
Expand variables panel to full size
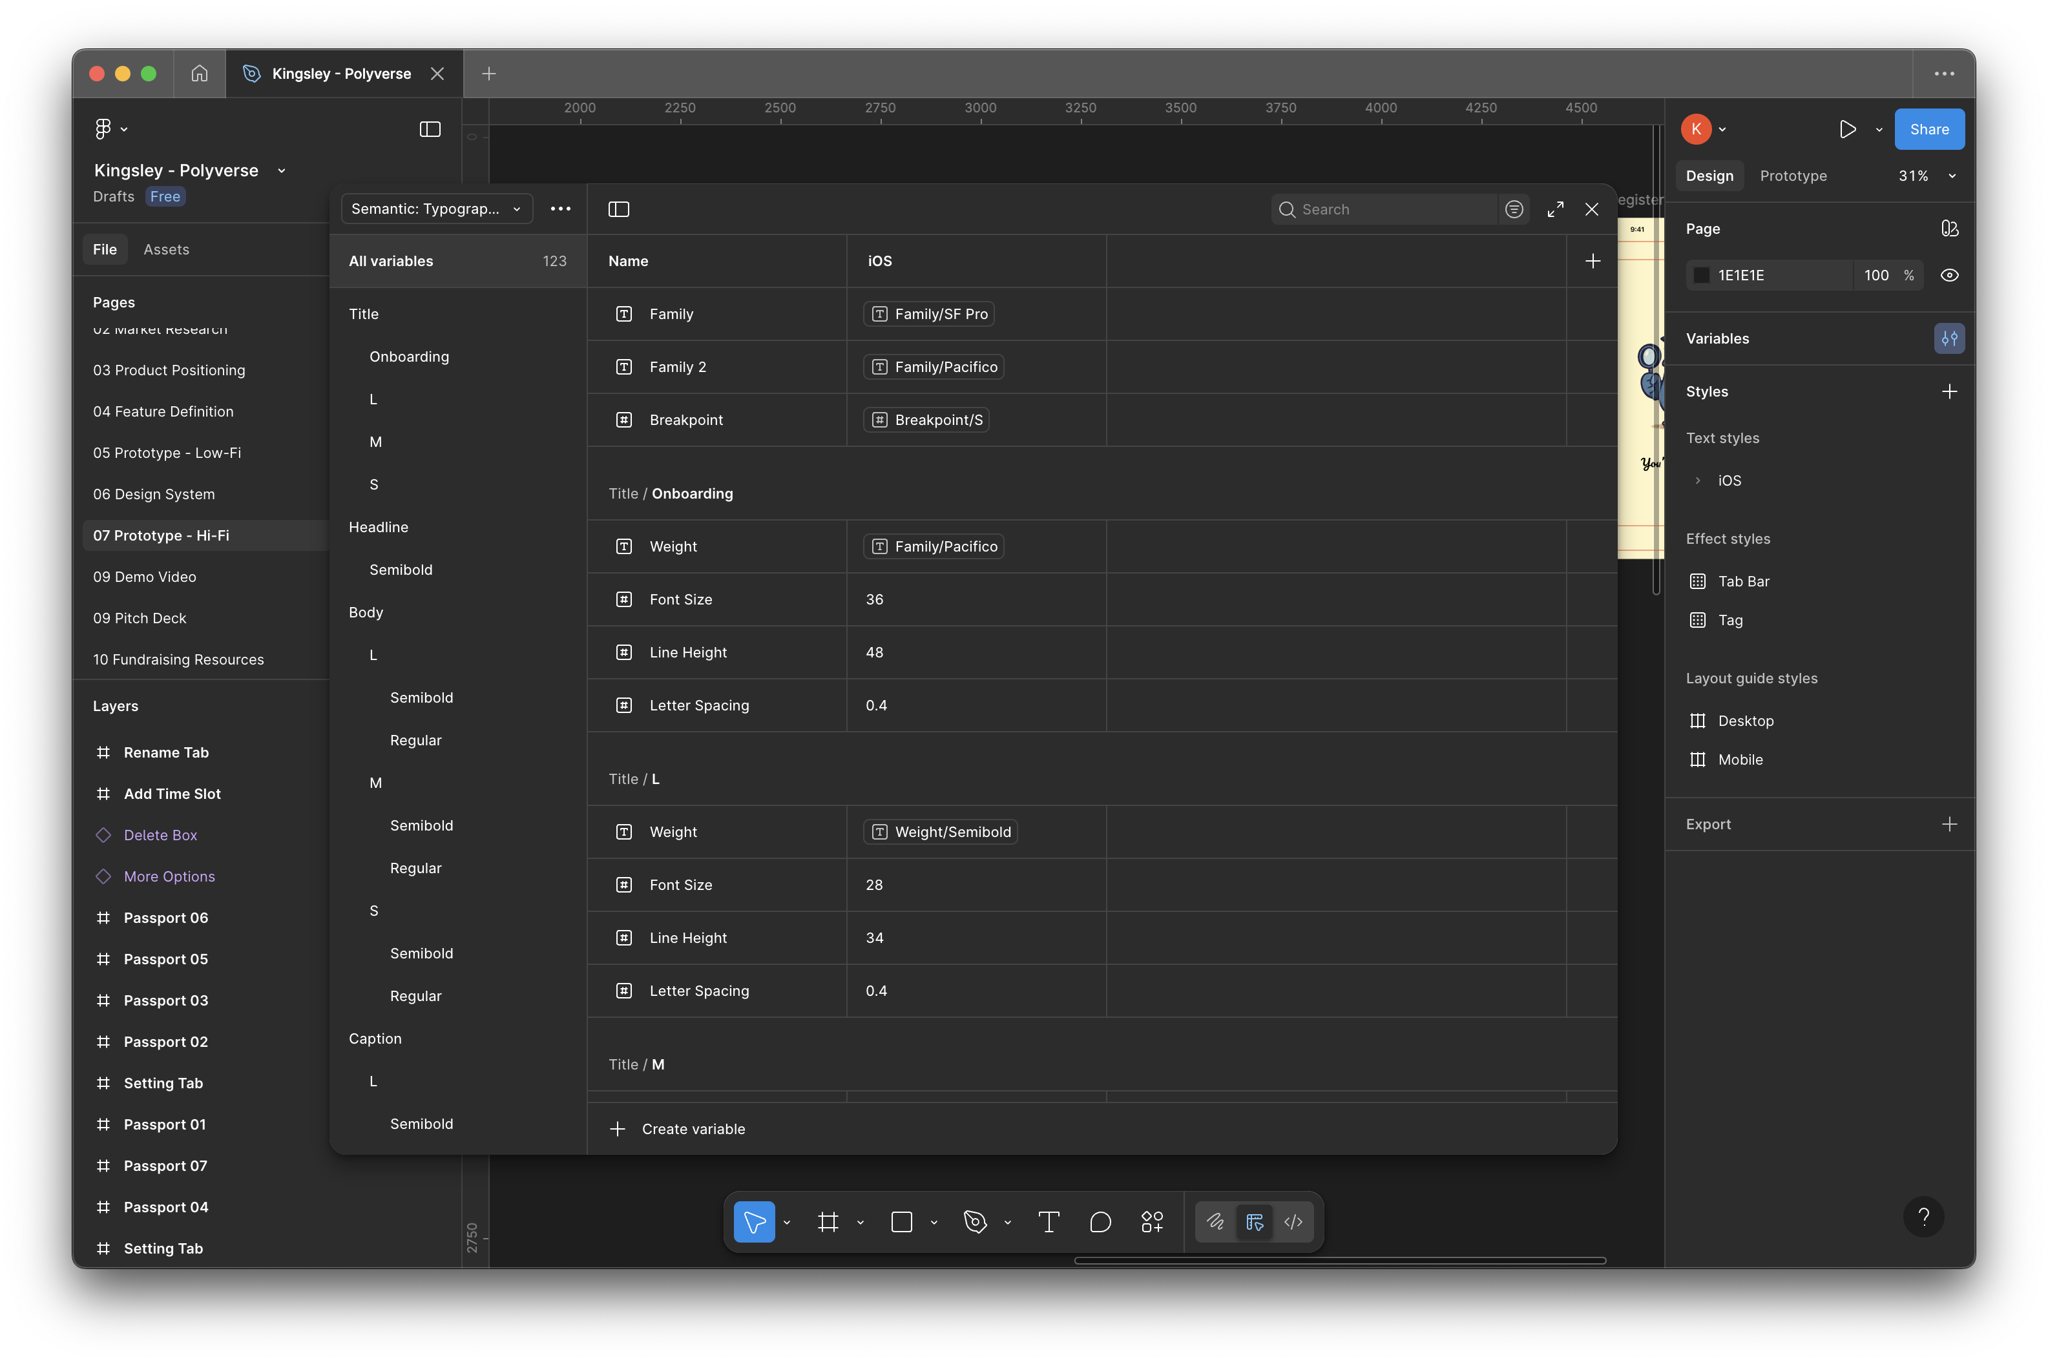coord(1554,209)
